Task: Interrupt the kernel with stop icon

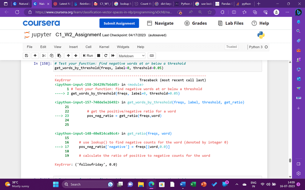Action: 99,56
